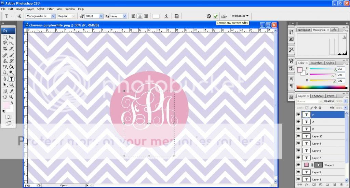Toggle visibility of Layer 7
The image size is (350, 188).
298,158
